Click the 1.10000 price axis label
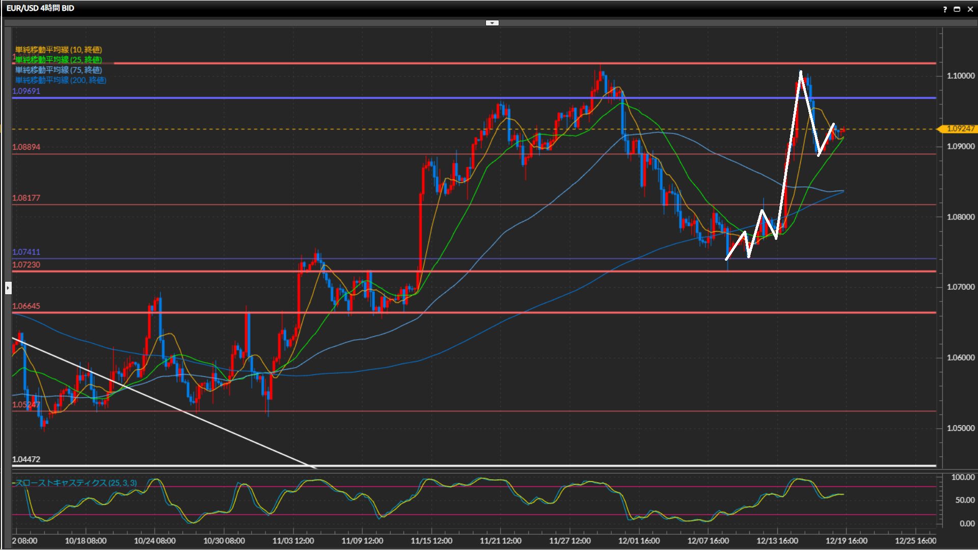Screen dimensions: 978x550 click(x=960, y=76)
